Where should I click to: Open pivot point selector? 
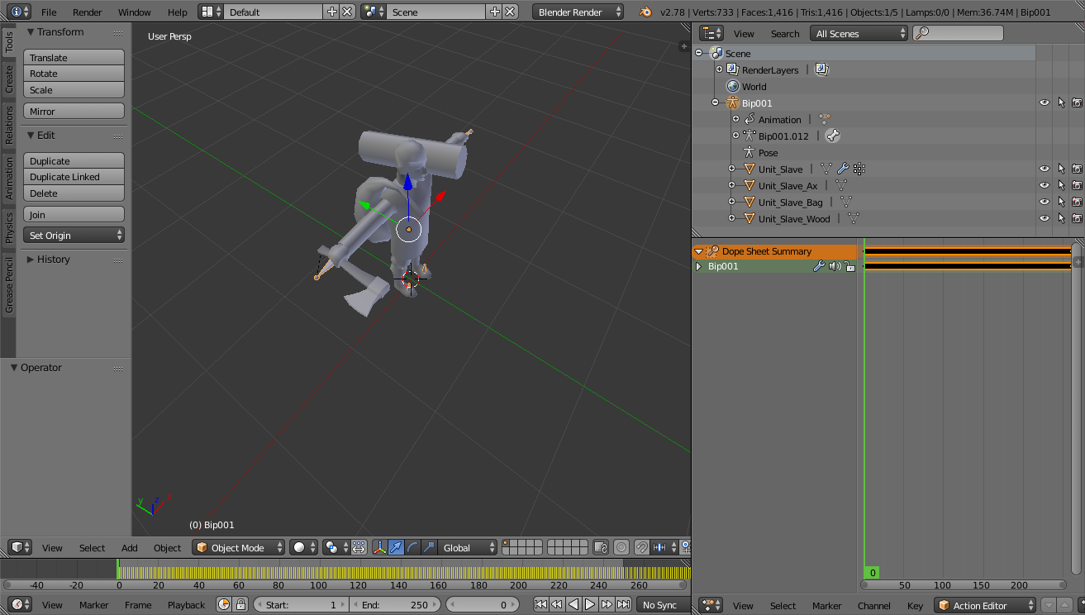coord(335,547)
